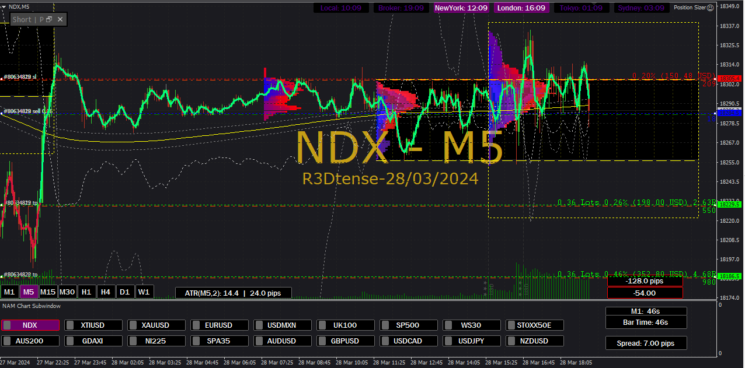Load the XTIUSD symbol chart

(x=93, y=325)
